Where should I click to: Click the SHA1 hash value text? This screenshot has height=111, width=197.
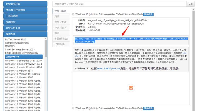click(116, 24)
